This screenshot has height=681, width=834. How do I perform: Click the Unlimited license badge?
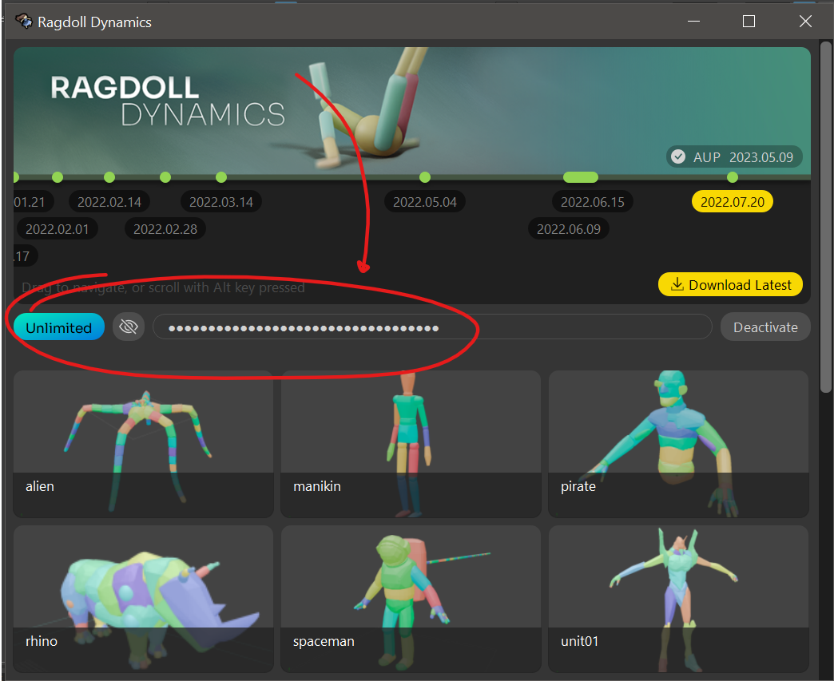[59, 327]
